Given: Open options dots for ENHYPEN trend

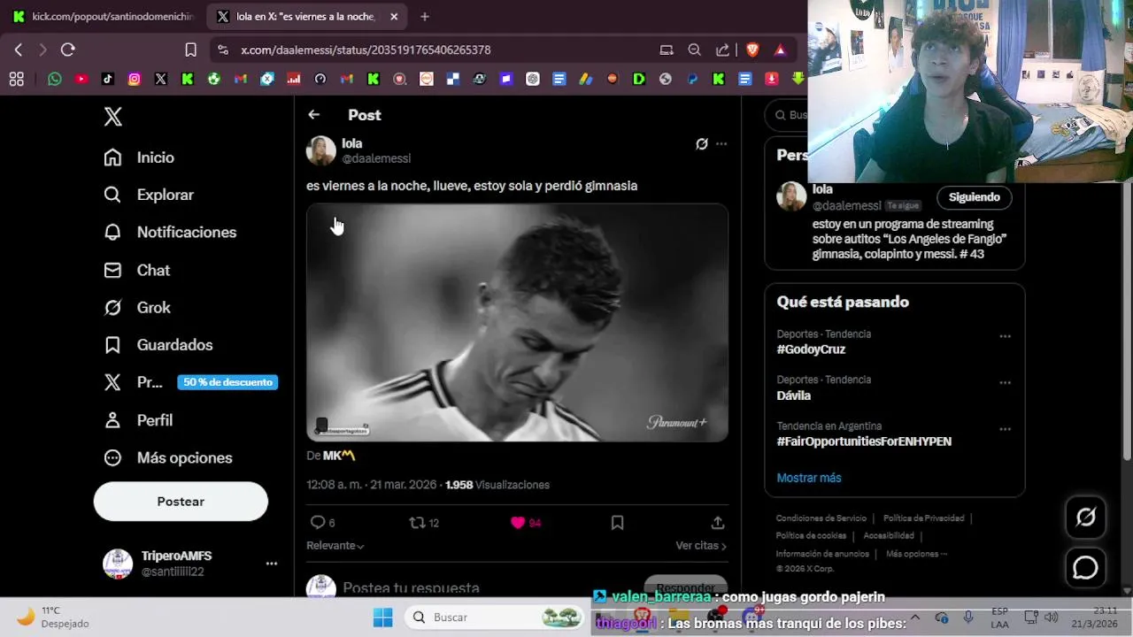Looking at the screenshot, I should [x=1005, y=429].
